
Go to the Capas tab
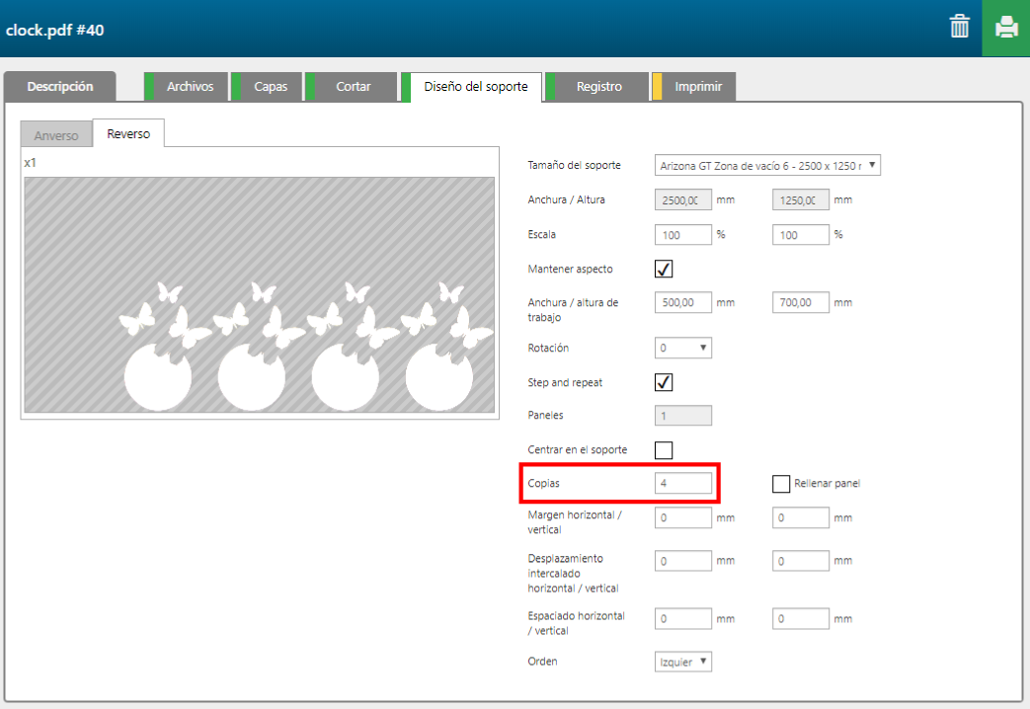click(x=270, y=87)
